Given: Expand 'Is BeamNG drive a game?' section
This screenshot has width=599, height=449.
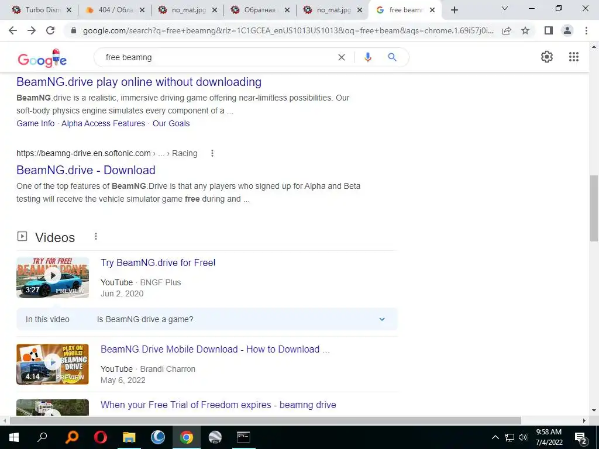Looking at the screenshot, I should tap(381, 319).
